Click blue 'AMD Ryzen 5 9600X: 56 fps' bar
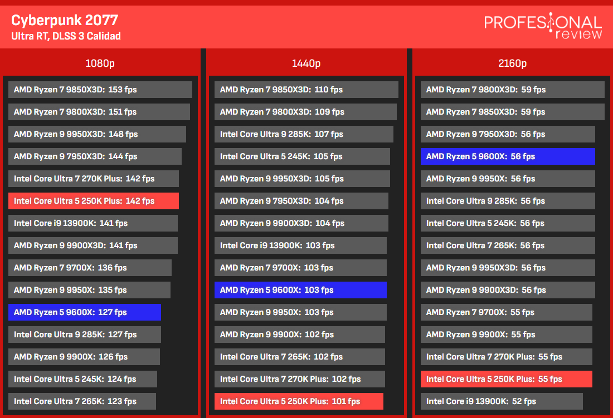This screenshot has width=613, height=418. [x=508, y=156]
